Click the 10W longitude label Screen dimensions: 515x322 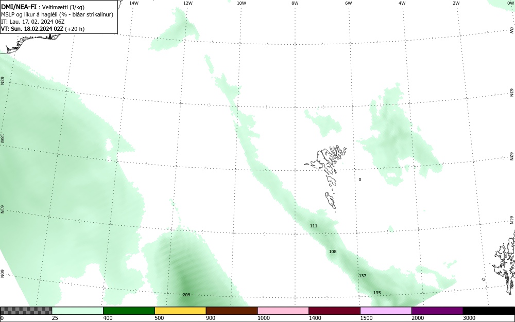point(242,3)
